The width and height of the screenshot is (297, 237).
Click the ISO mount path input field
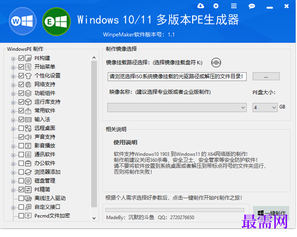click(x=177, y=77)
